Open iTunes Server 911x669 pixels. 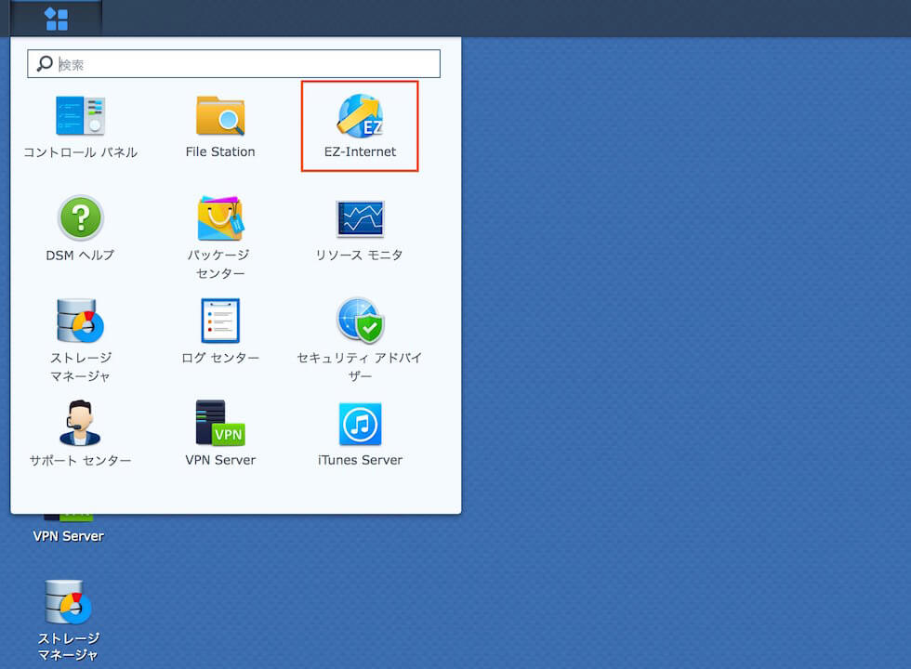click(360, 434)
